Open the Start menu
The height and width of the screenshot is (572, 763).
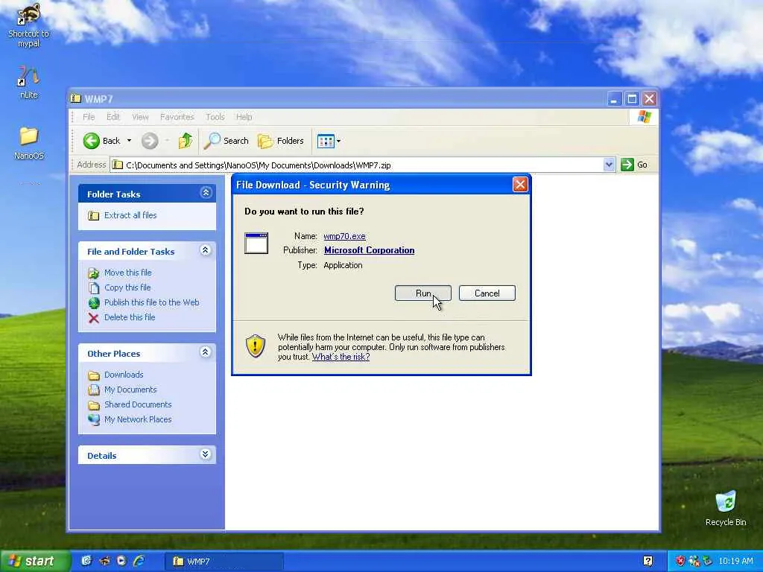34,561
